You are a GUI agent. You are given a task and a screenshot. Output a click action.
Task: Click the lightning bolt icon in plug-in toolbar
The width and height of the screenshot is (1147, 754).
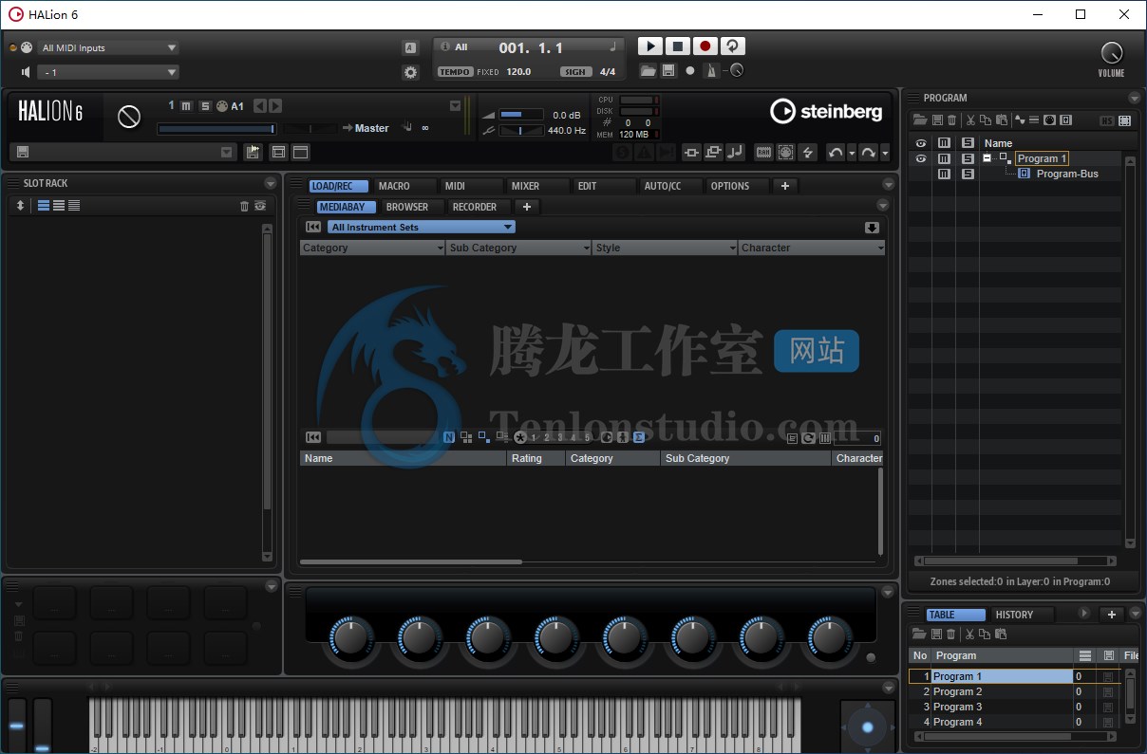[808, 152]
